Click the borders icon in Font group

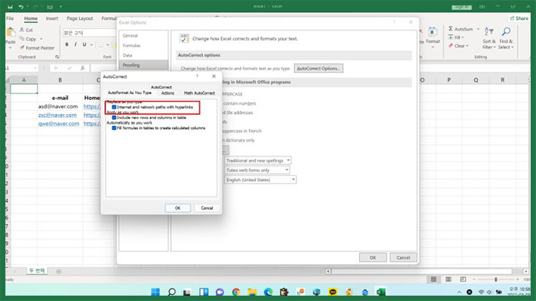[101, 44]
